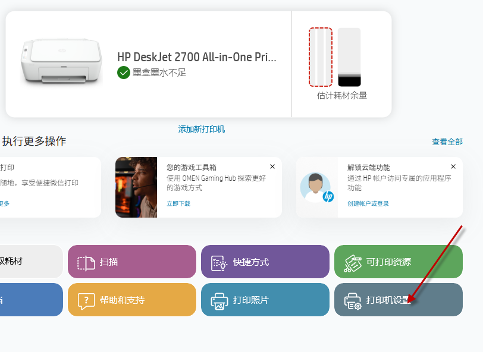The image size is (483, 352).
Task: Click the HP account avatar icon
Action: 317,187
